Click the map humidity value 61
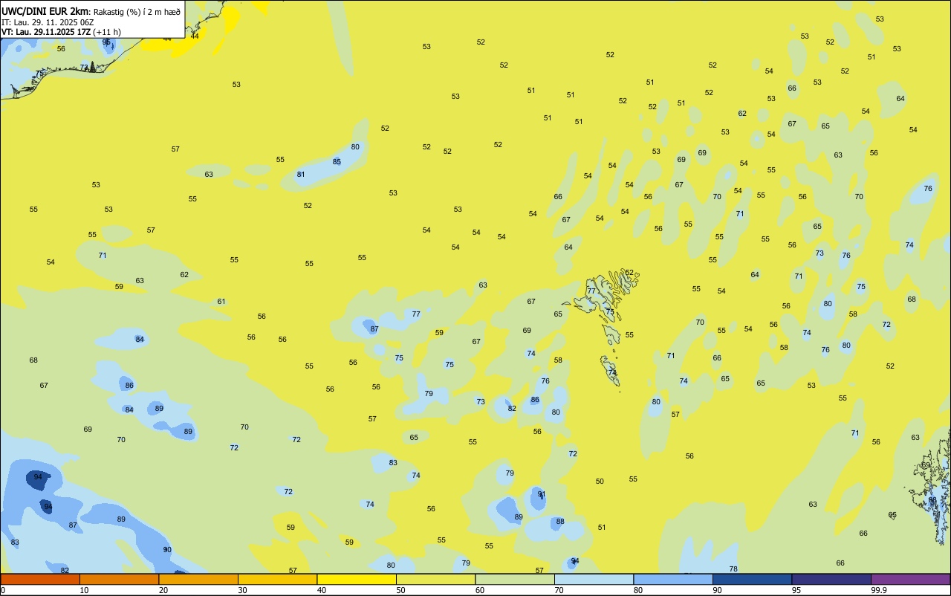Viewport: 951px width, 596px height. [x=221, y=302]
